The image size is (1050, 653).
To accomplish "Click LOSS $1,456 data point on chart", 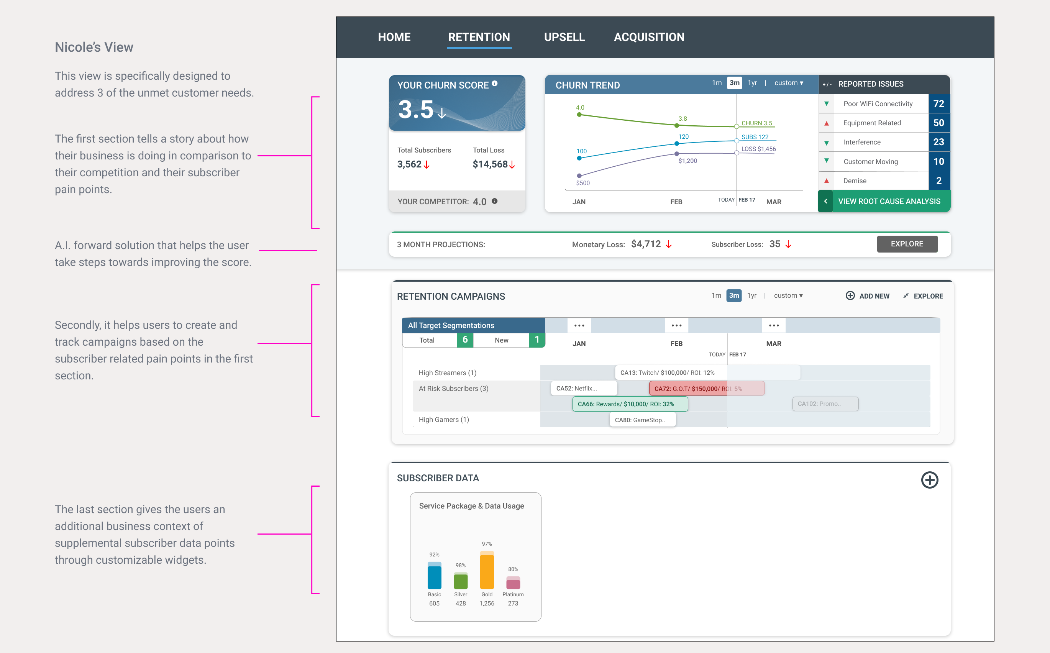I will [x=737, y=153].
